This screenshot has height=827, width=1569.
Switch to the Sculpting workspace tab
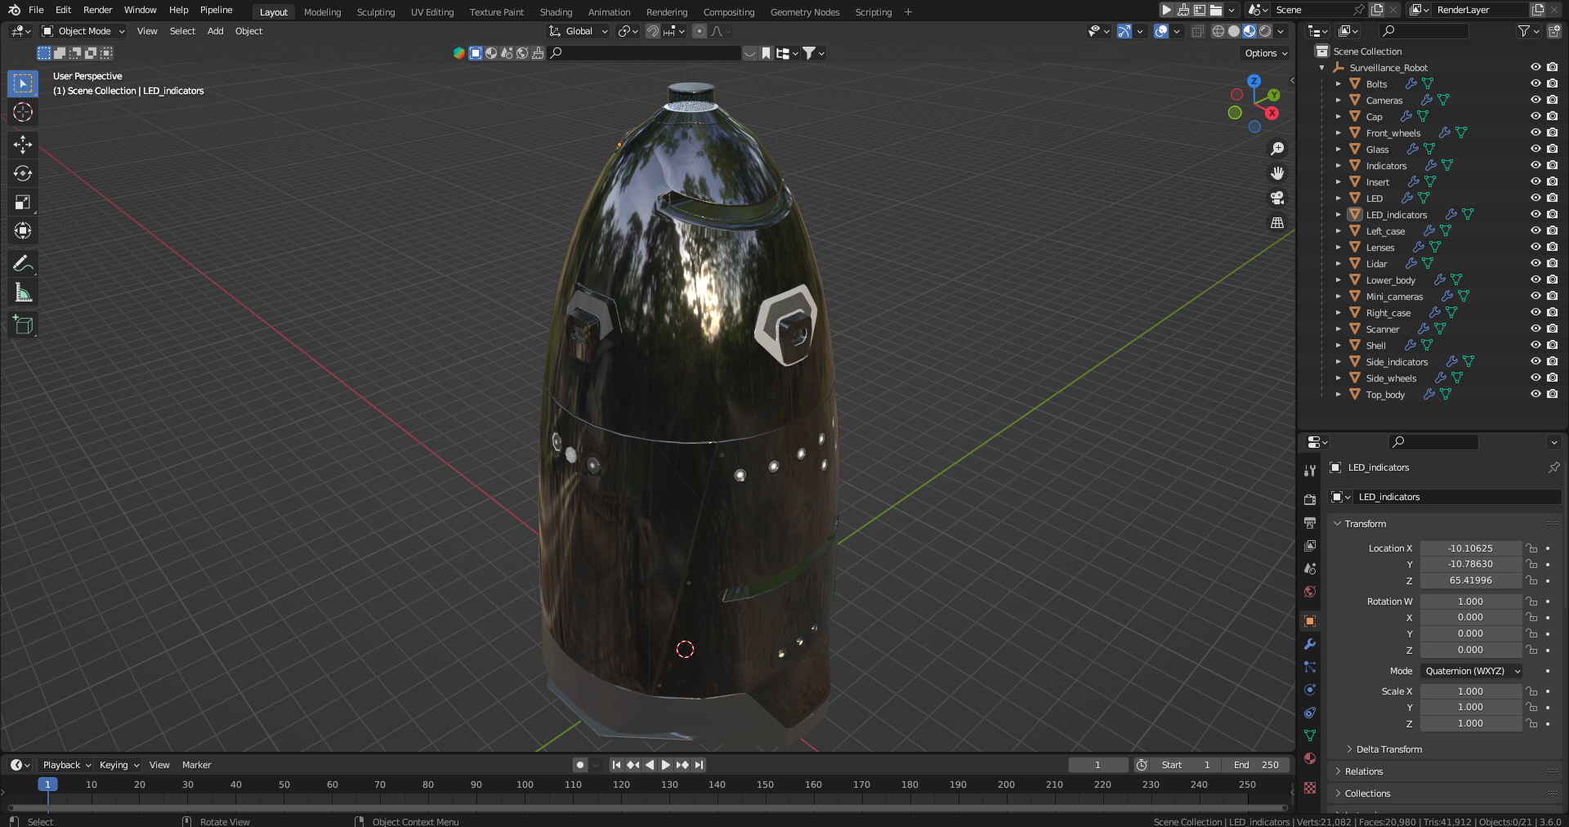point(376,12)
